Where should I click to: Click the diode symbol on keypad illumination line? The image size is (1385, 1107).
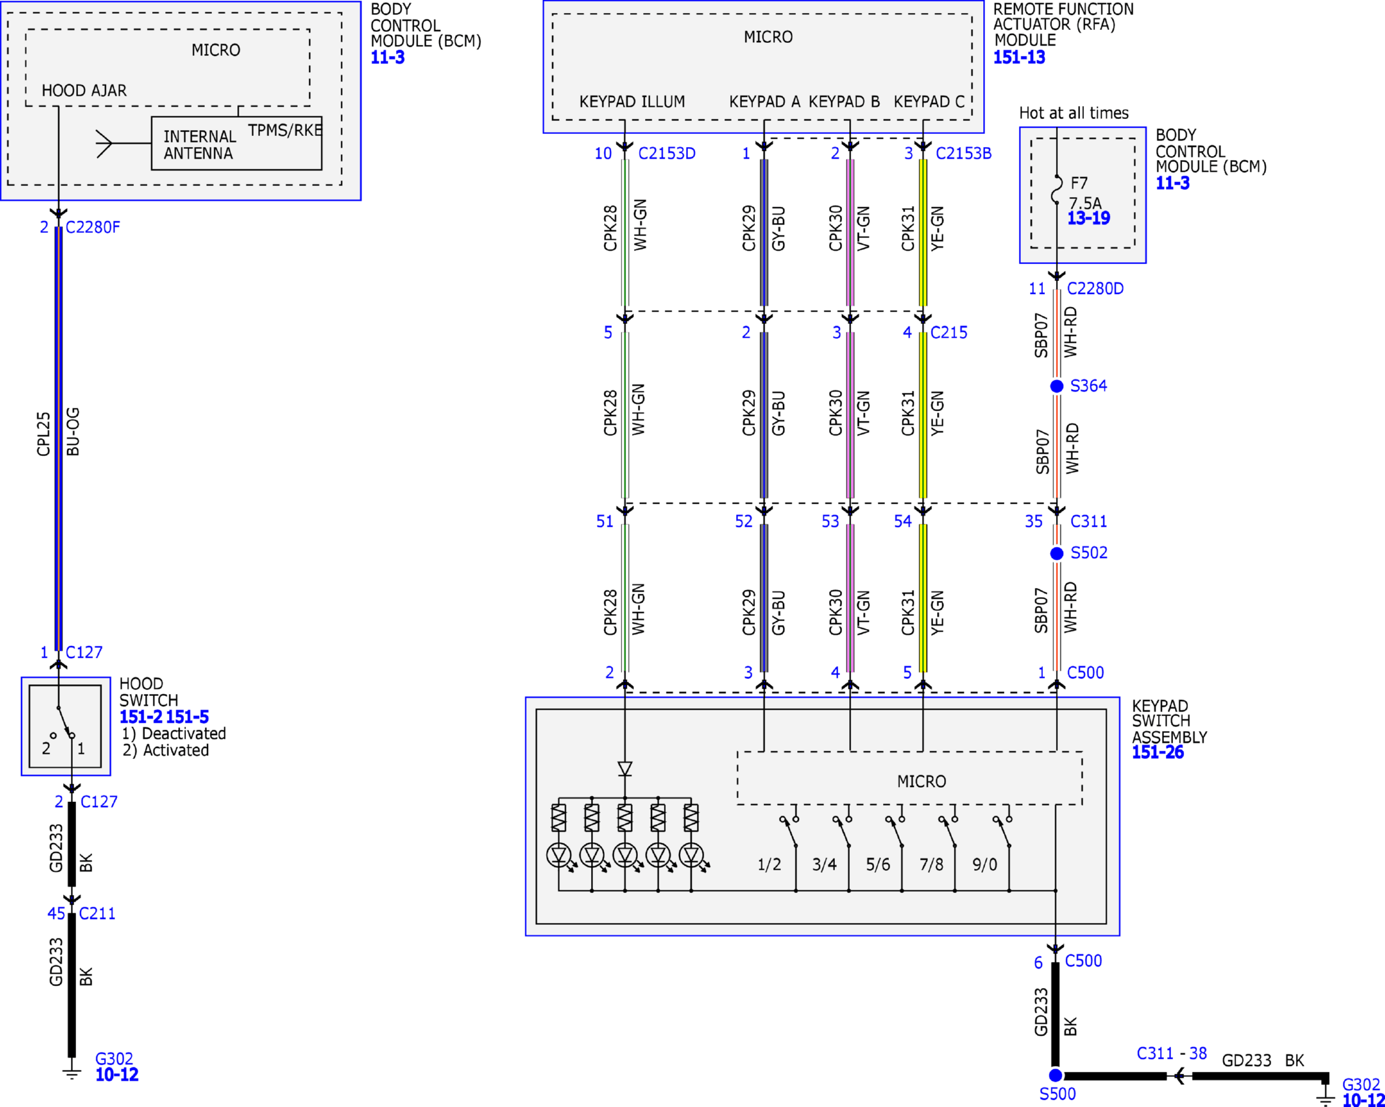pyautogui.click(x=625, y=769)
